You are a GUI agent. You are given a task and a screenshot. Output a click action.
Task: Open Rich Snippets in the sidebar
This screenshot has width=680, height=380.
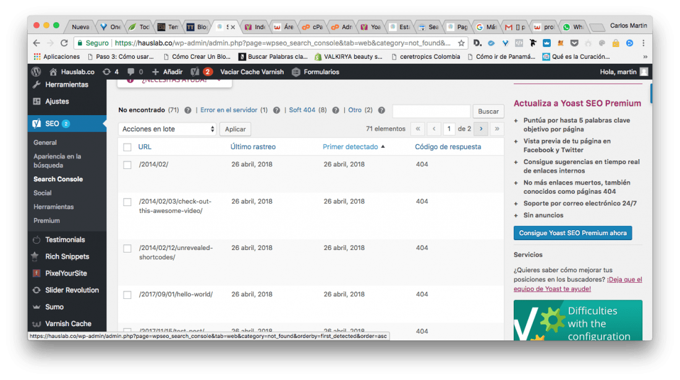(67, 257)
